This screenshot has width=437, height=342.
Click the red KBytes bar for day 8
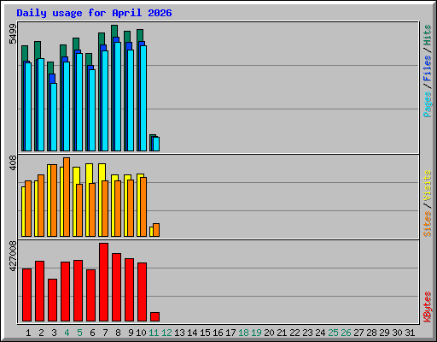(x=116, y=287)
